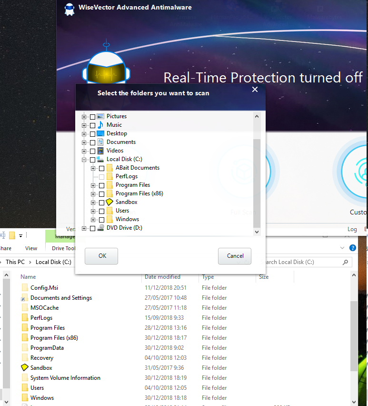Open Explorer help question mark icon
This screenshot has height=406, width=368.
(x=353, y=248)
